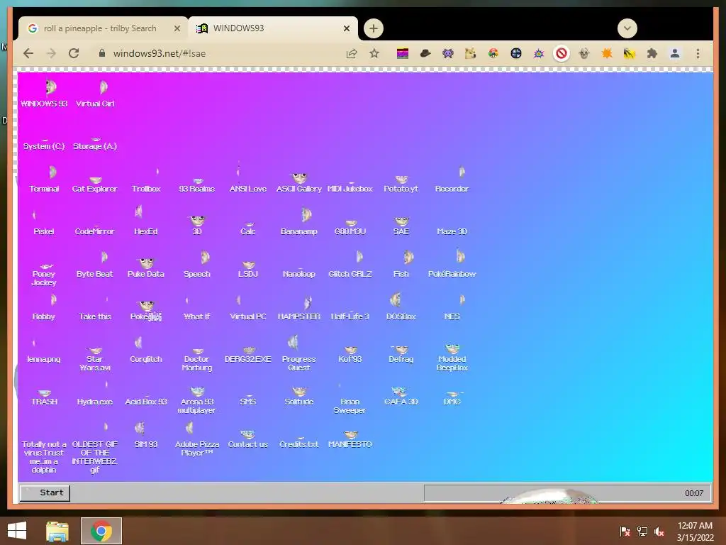Launch Poney Jockey icon
This screenshot has height=545, width=726.
44,275
